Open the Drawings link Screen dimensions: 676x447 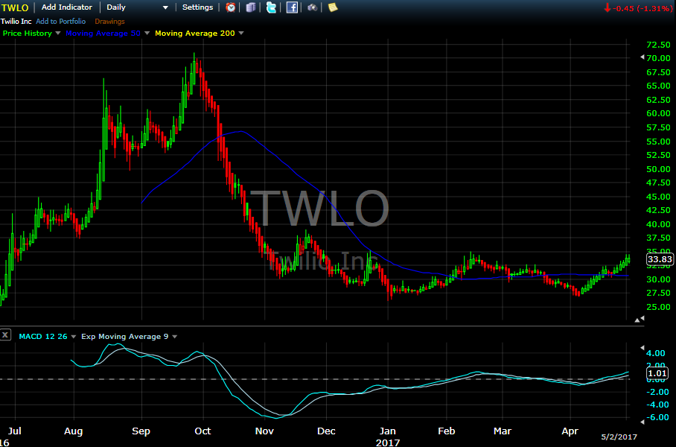click(109, 21)
